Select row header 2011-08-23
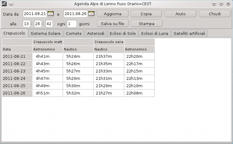This screenshot has height=144, width=233. (17, 71)
